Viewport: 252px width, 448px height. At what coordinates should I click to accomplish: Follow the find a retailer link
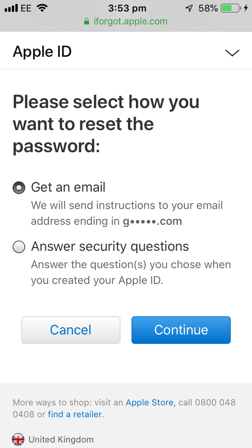75,414
